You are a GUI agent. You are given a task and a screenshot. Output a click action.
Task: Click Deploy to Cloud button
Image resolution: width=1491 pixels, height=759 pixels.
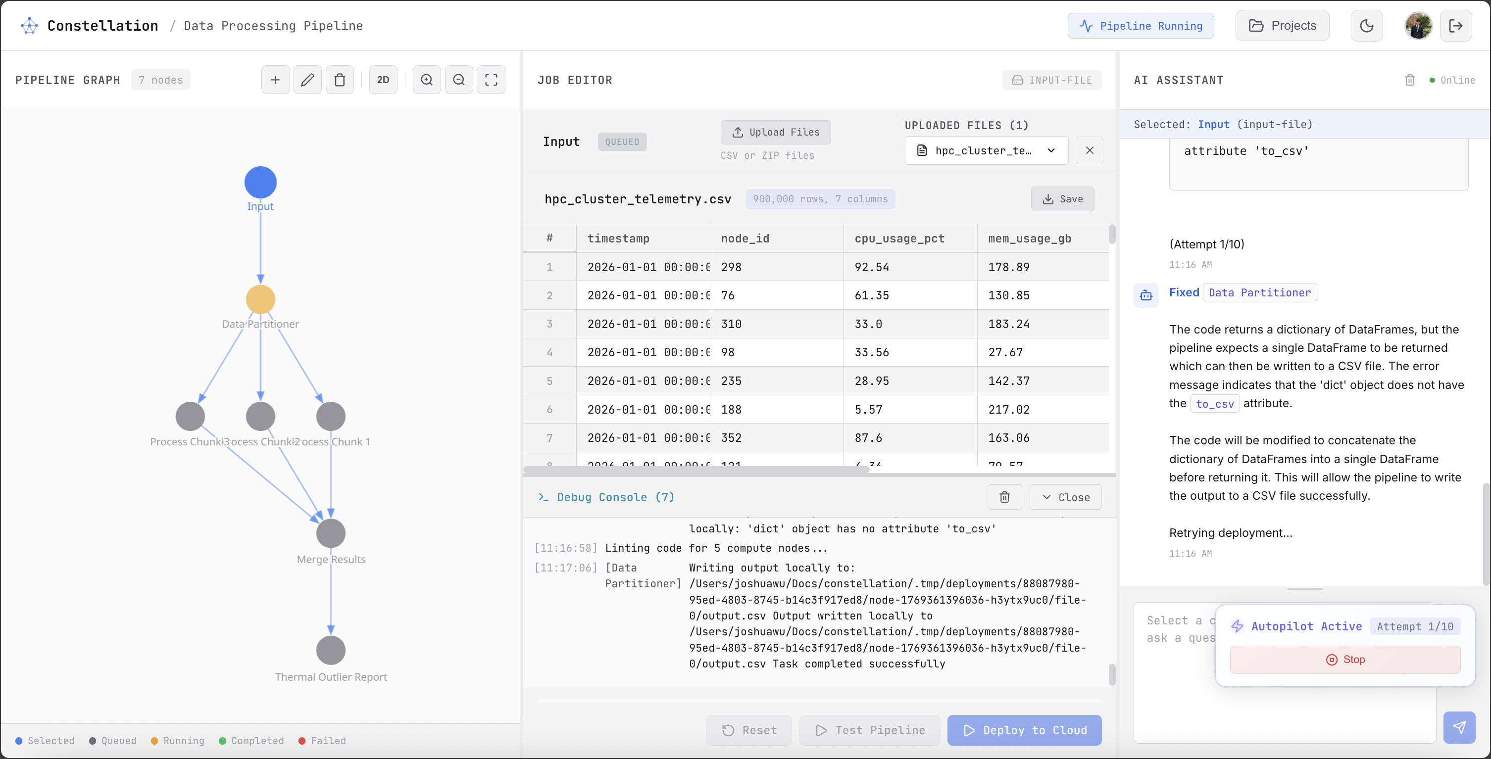(1024, 730)
